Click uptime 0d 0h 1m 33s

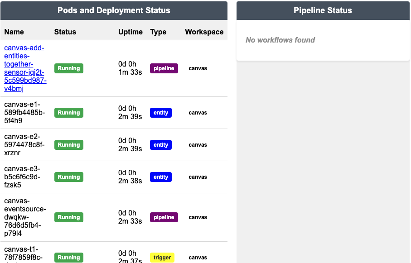coord(130,68)
